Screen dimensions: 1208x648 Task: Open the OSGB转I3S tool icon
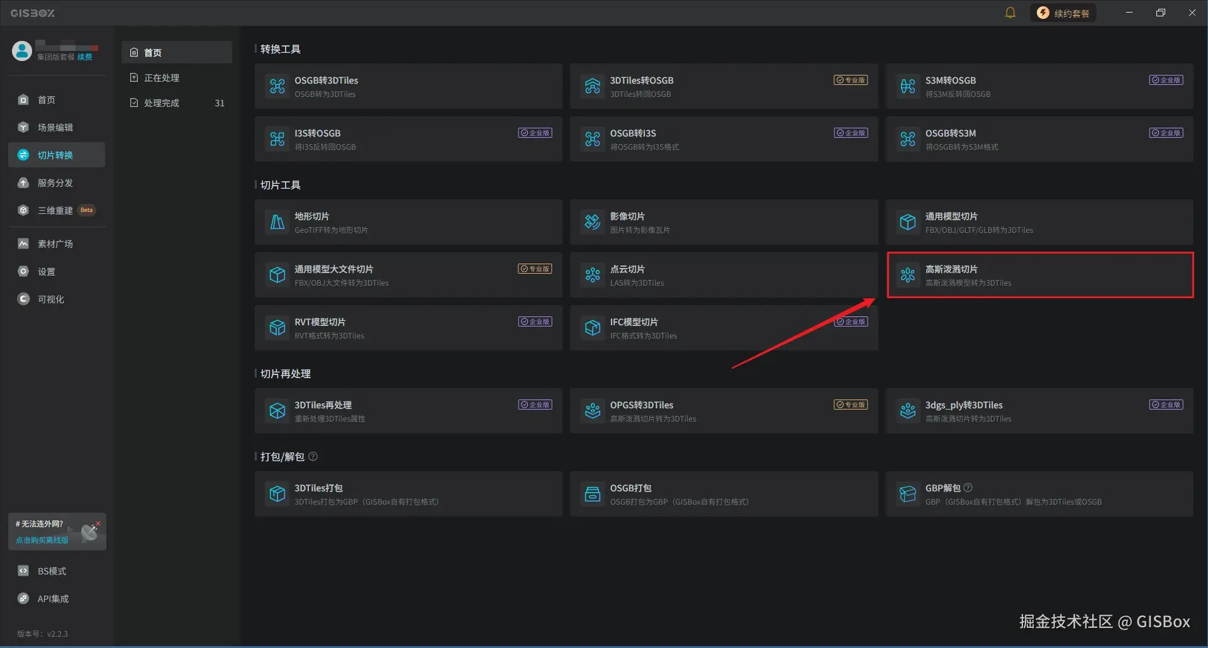point(593,139)
